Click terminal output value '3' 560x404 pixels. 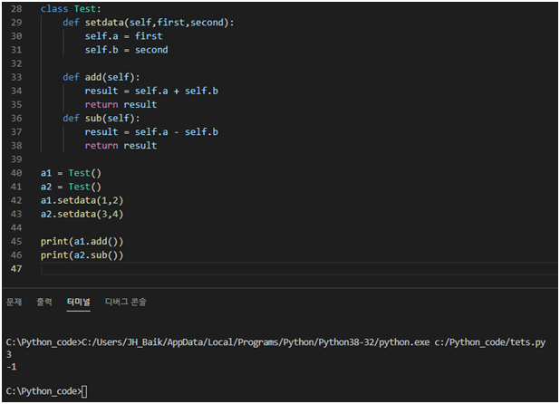(9, 354)
